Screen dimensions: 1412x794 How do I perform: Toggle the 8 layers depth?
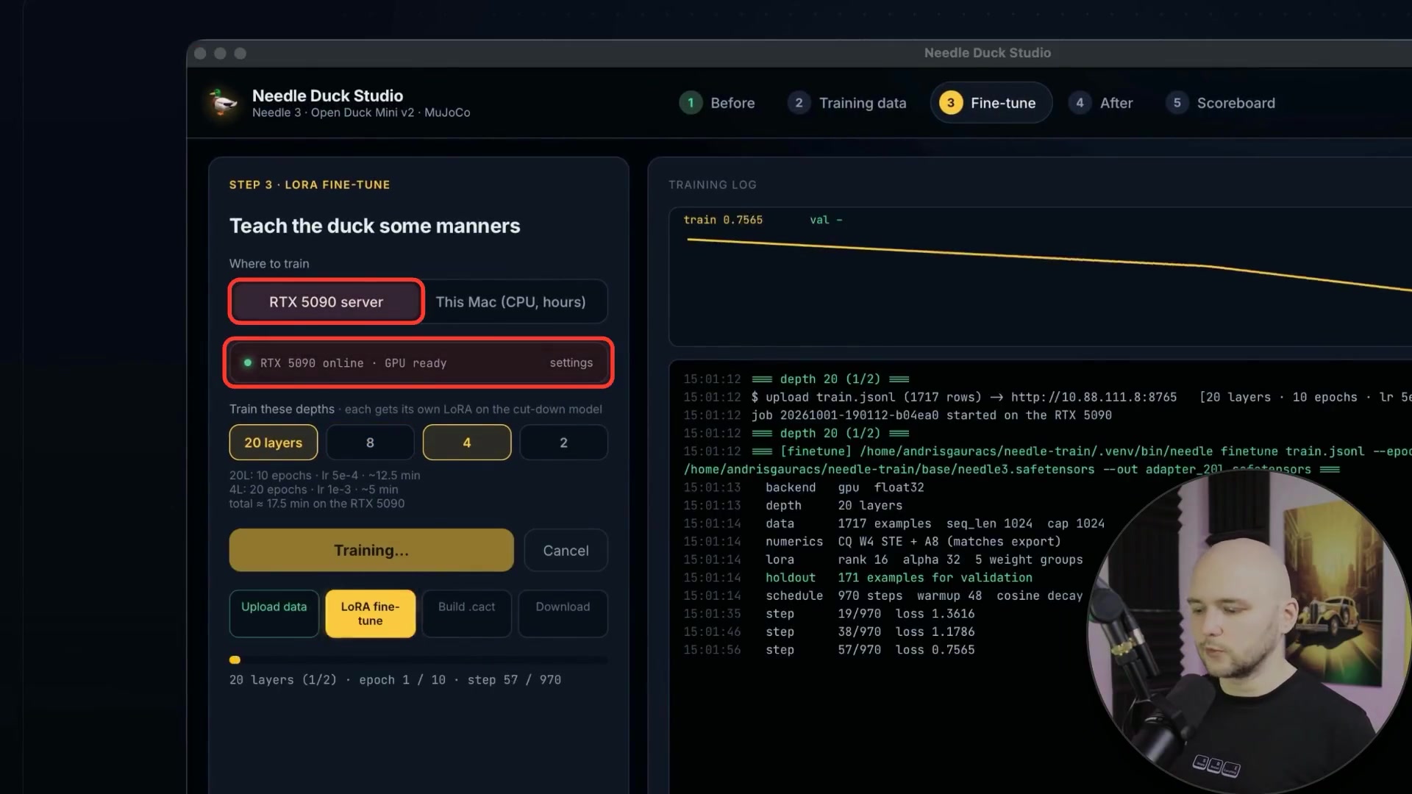pos(370,443)
